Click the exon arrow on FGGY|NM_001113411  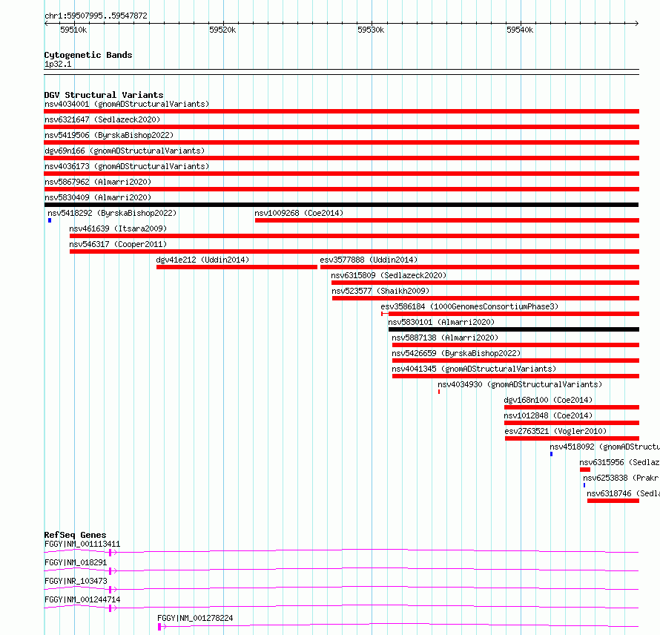pyautogui.click(x=114, y=553)
